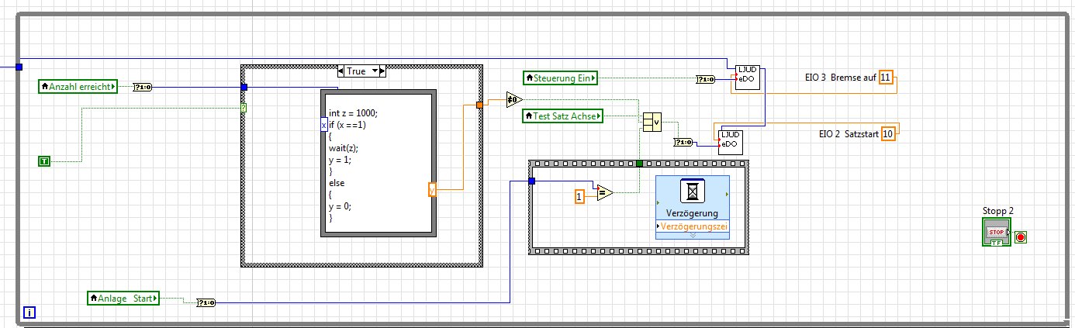Select the OR logic gate node
The image size is (1075, 328).
652,122
